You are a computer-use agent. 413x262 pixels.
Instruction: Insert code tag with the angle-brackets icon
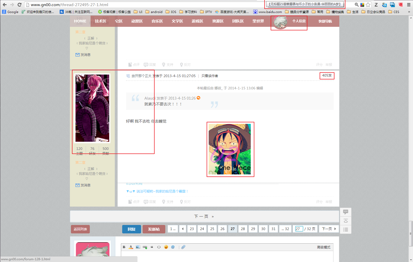click(x=159, y=247)
